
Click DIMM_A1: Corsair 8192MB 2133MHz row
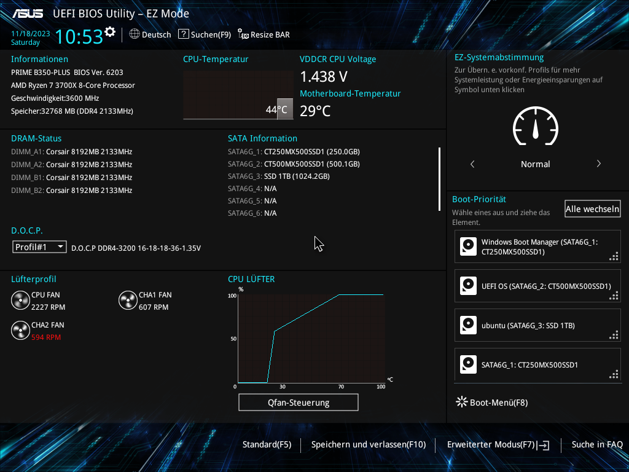point(71,152)
